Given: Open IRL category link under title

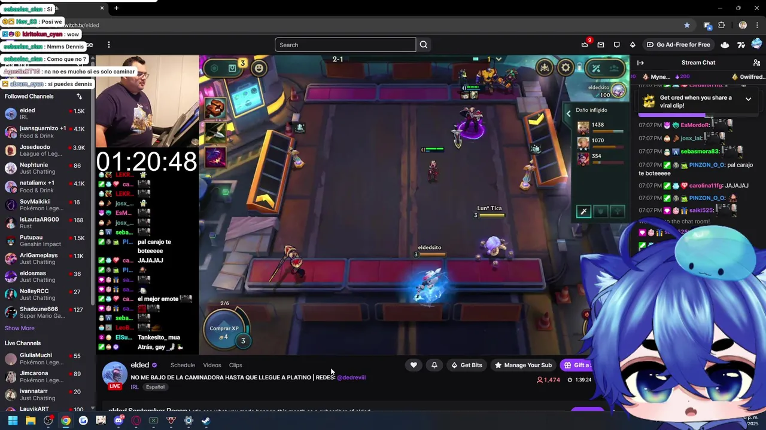Looking at the screenshot, I should tap(135, 387).
